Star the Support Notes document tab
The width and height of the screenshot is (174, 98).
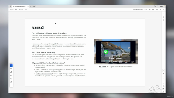point(14,6)
